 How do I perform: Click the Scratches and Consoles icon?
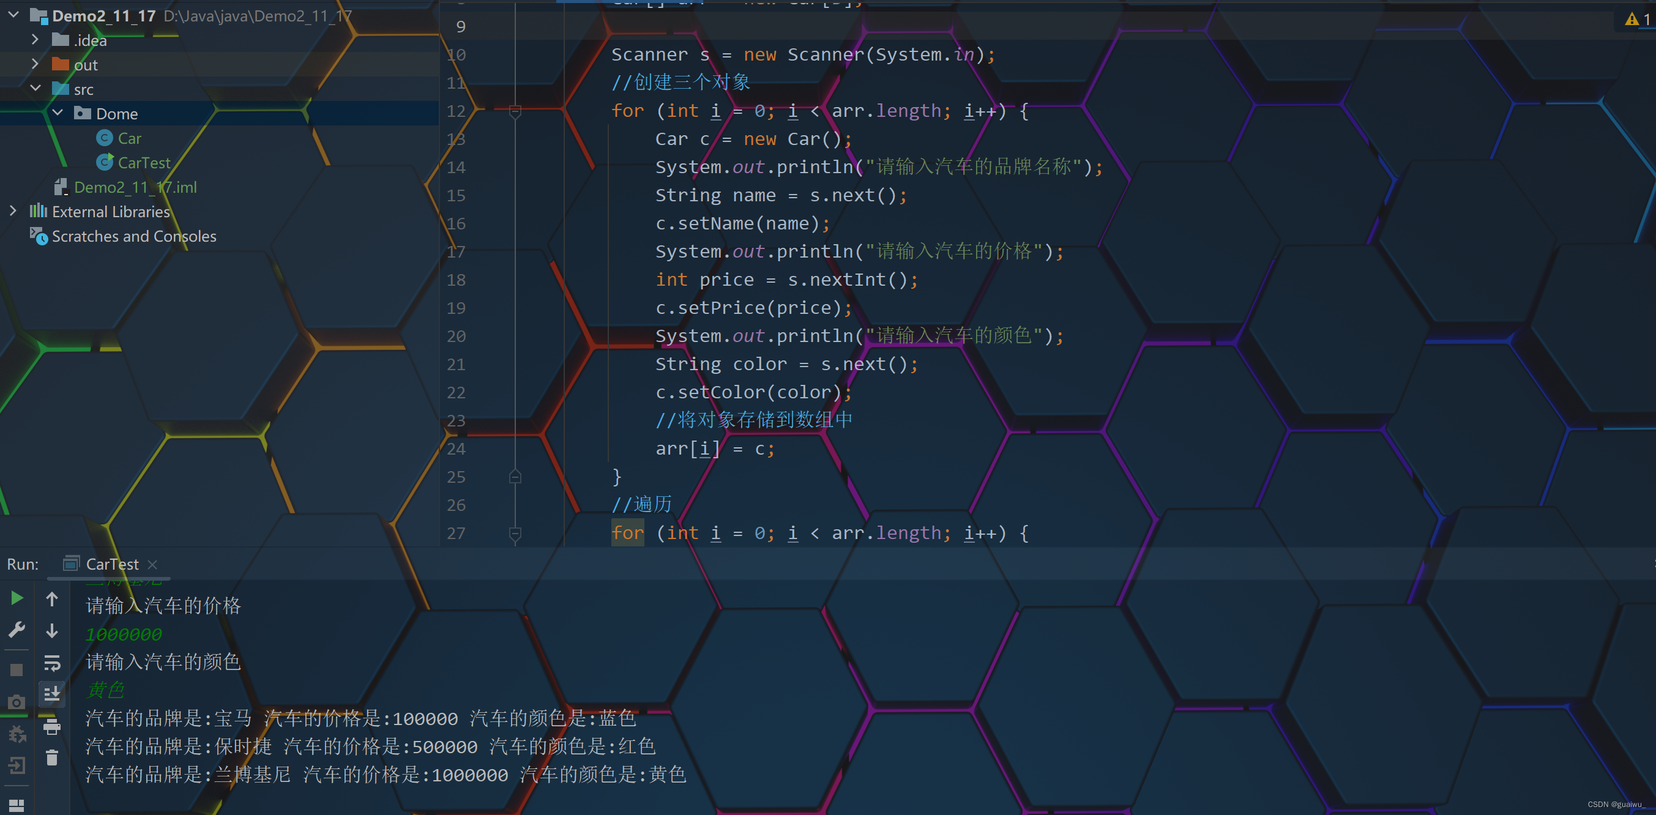pos(39,236)
